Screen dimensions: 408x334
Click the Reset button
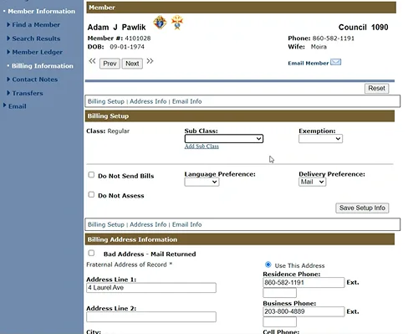pyautogui.click(x=376, y=88)
